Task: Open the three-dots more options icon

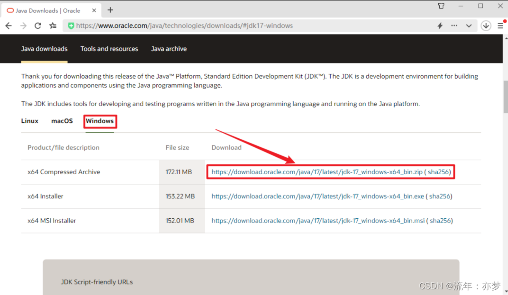Action: tap(454, 26)
